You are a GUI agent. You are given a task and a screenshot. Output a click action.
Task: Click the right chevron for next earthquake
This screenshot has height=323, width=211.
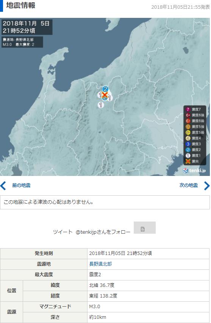pos(207,185)
